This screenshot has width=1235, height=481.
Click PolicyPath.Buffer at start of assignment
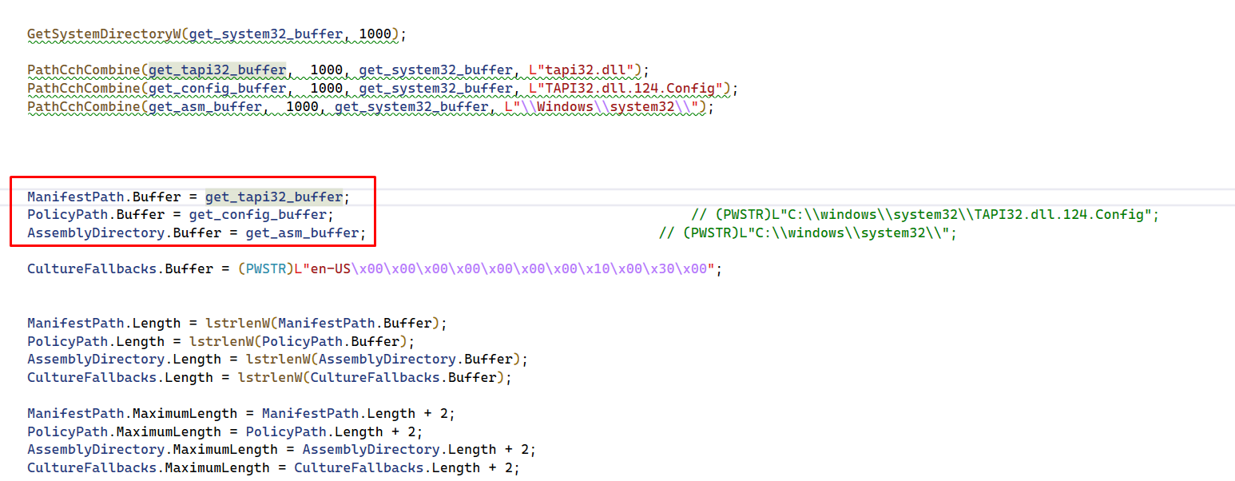click(x=95, y=215)
